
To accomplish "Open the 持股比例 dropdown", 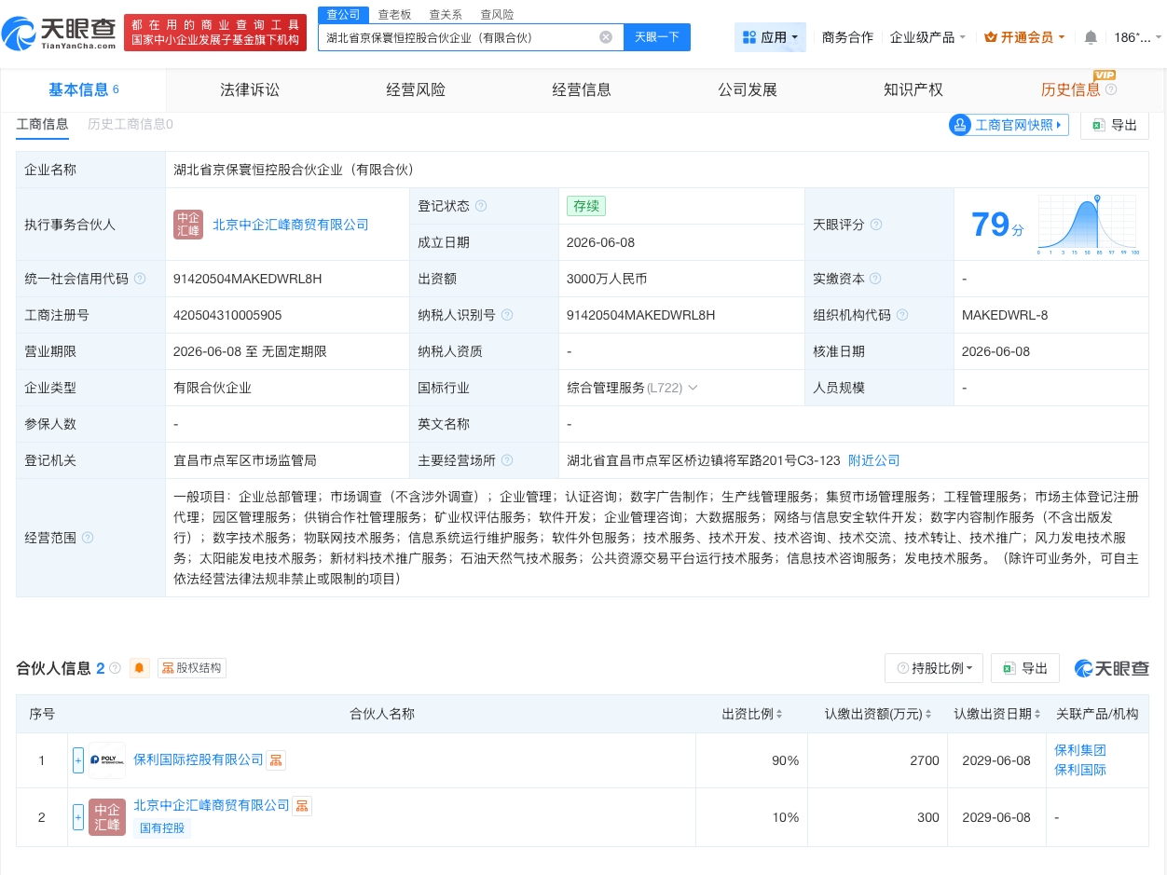I will tap(934, 668).
